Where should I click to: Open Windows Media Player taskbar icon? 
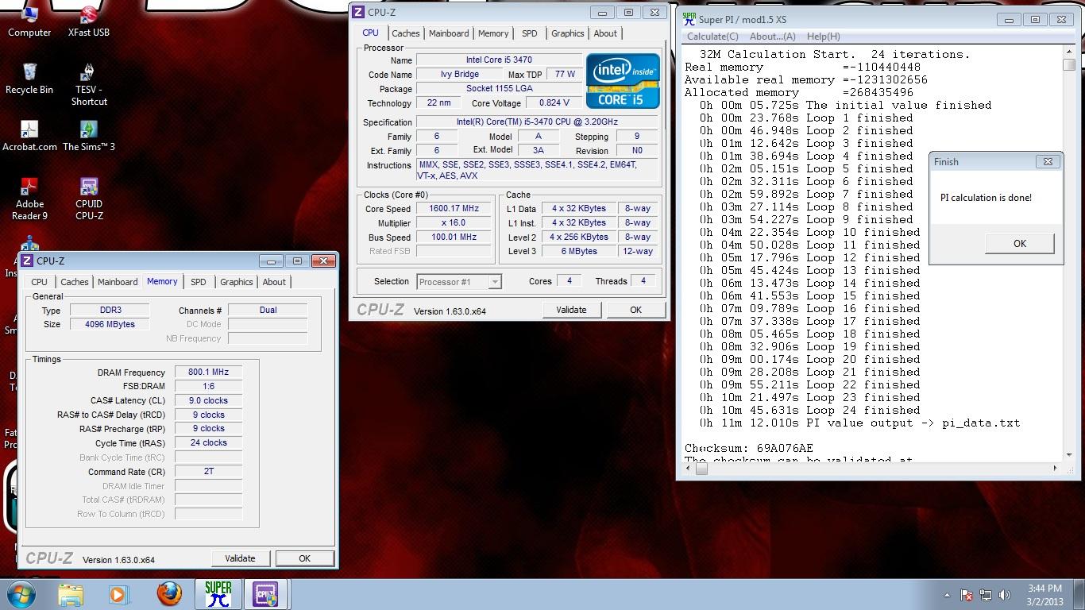(118, 594)
